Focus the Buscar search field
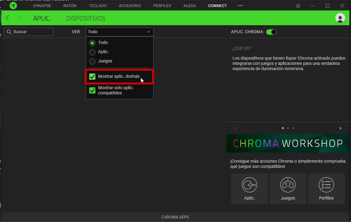 tap(29, 32)
